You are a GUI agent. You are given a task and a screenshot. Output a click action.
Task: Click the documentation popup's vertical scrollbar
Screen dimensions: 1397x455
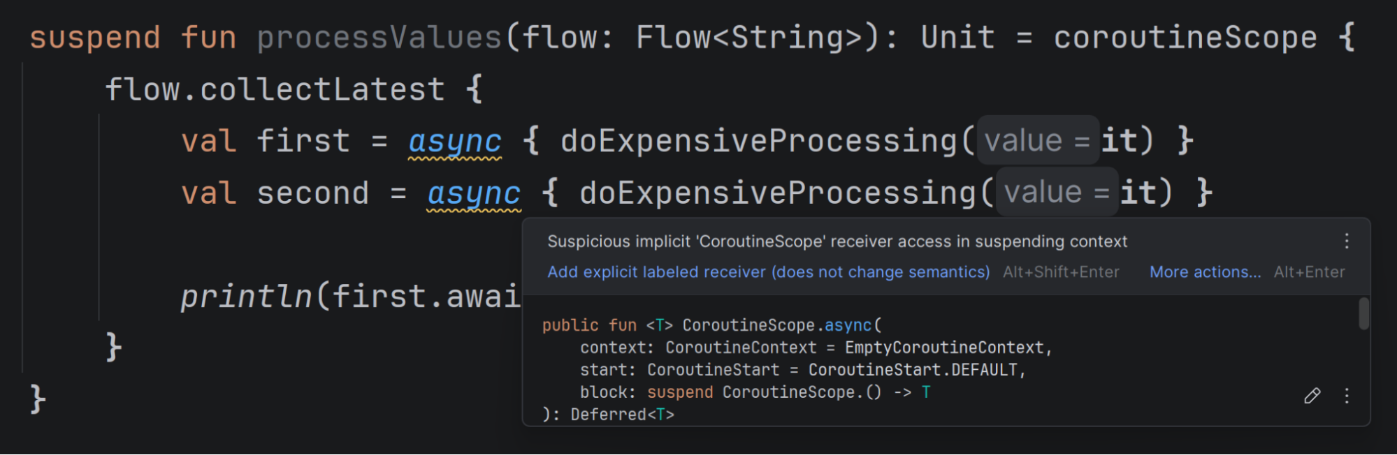click(1363, 314)
